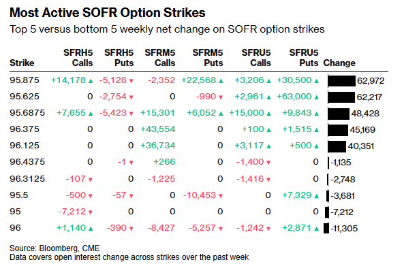Click green up arrow beside +1,140
Viewport: 404px width, 277px height.
pos(91,229)
